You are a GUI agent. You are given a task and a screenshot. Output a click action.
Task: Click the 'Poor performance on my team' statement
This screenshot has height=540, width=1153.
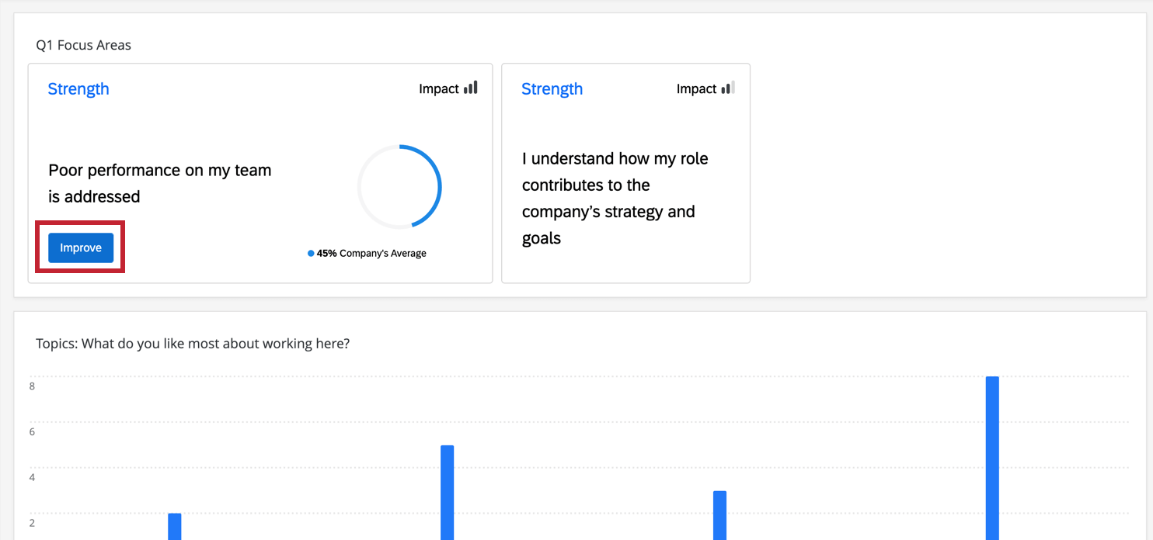[x=160, y=183]
